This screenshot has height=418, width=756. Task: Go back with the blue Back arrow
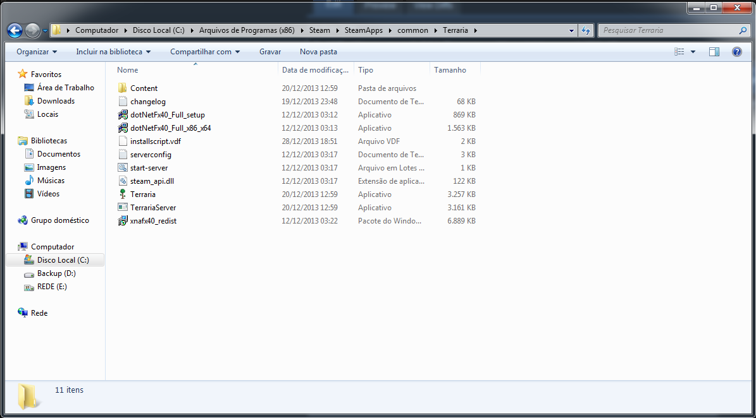coord(15,30)
